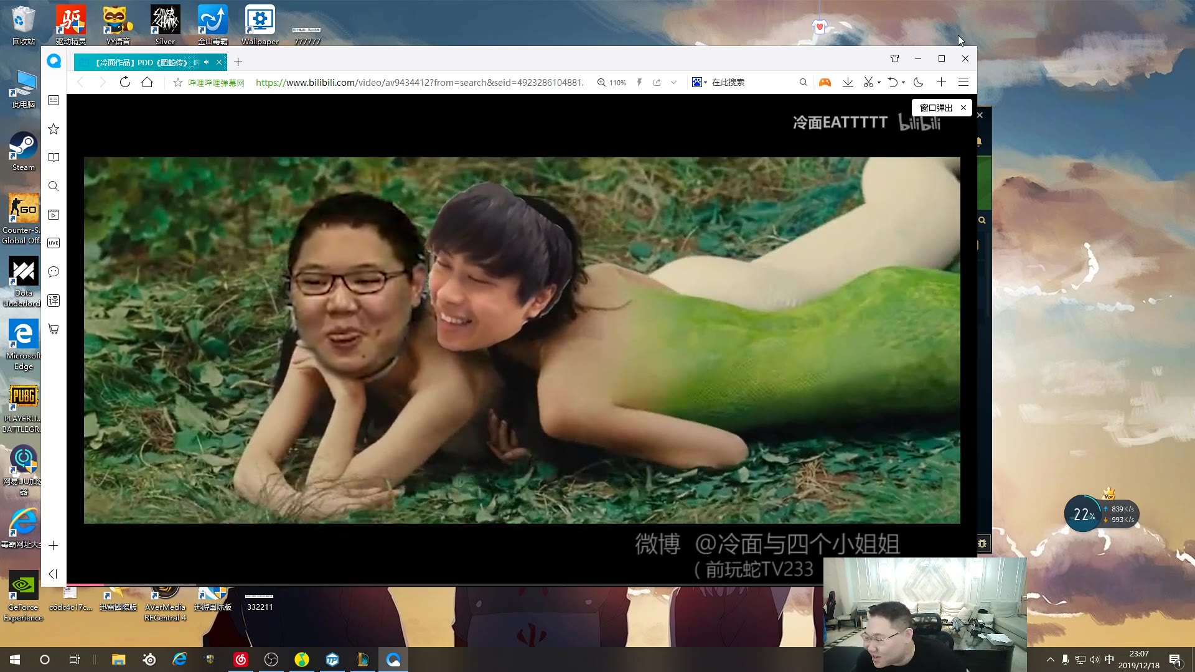Image resolution: width=1195 pixels, height=672 pixels.
Task: Open OBS Studio from the taskbar
Action: 271,660
